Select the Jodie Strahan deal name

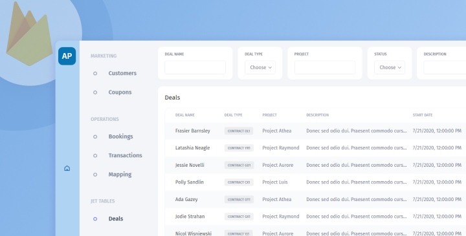(190, 217)
